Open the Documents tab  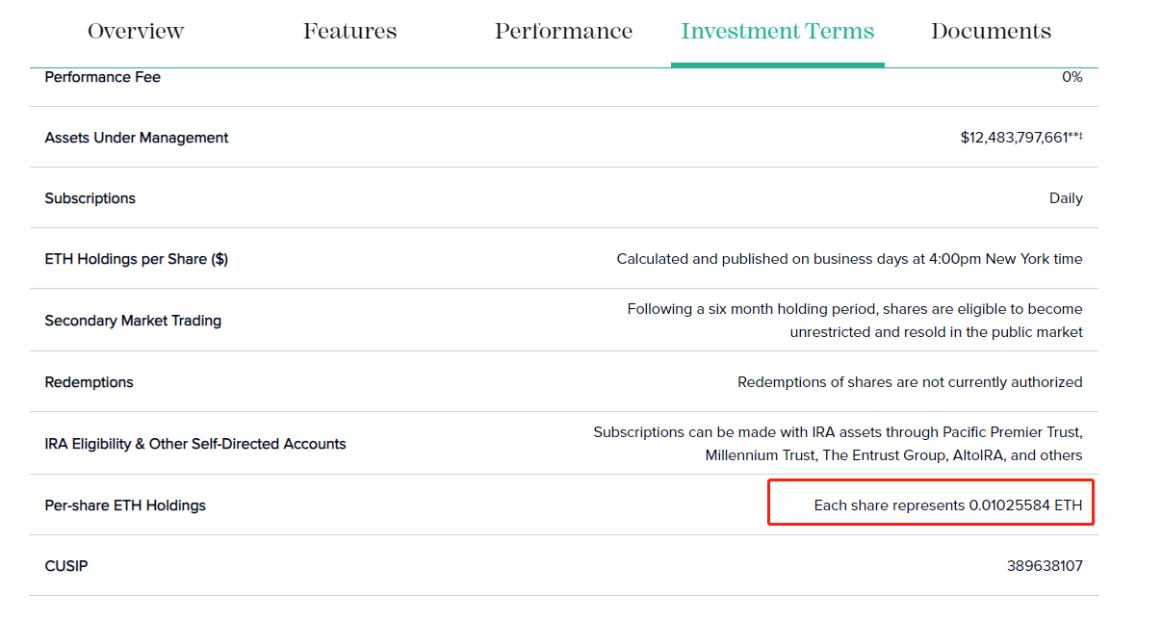[991, 31]
